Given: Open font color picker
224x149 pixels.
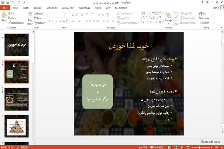Looking at the screenshot, I should pos(81,21).
